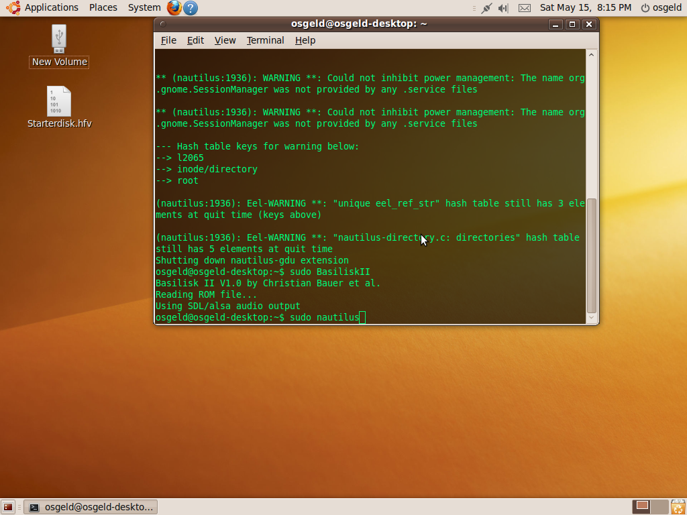This screenshot has height=515, width=687.
Task: Maximize the terminal window
Action: 572,25
